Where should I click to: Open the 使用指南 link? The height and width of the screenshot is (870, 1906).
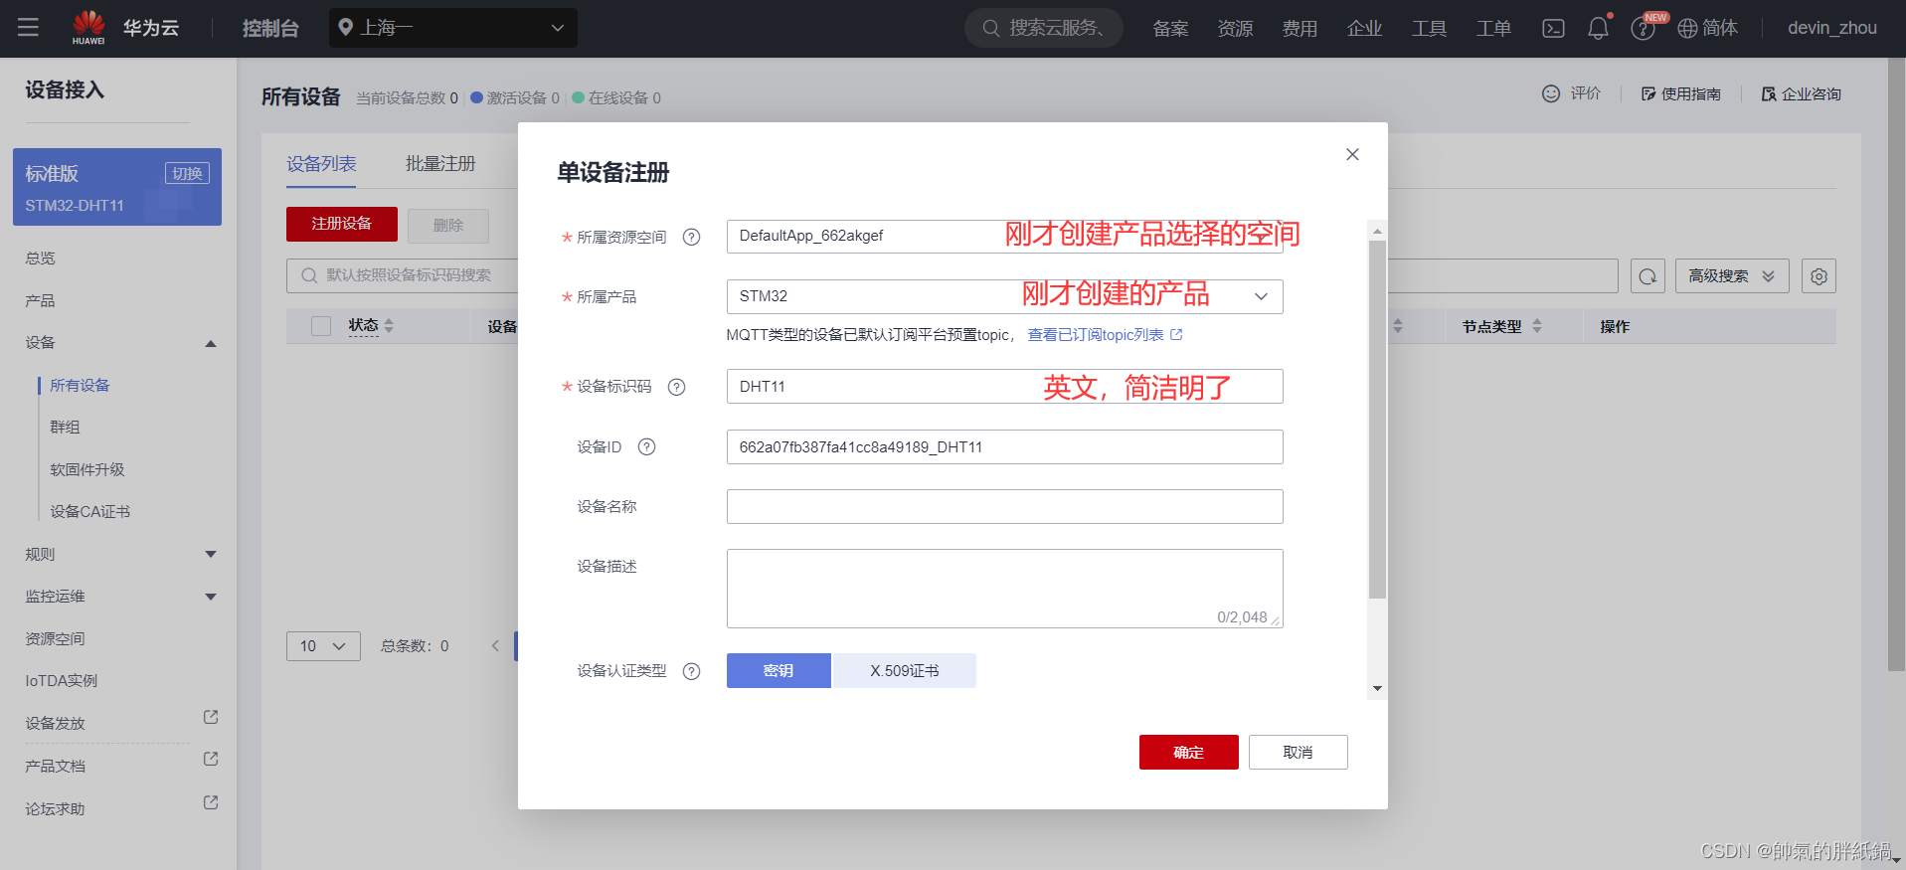[1681, 93]
